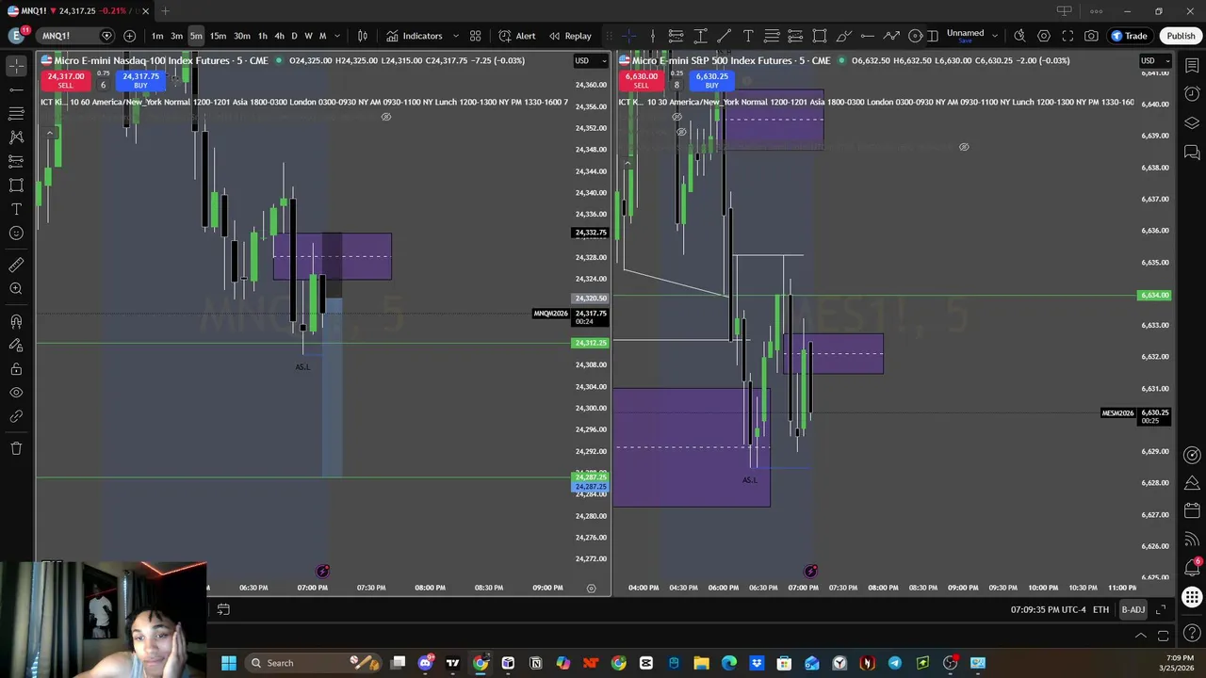1206x678 pixels.
Task: Expand the Unnamed layout dropdown arrow
Action: (x=995, y=36)
